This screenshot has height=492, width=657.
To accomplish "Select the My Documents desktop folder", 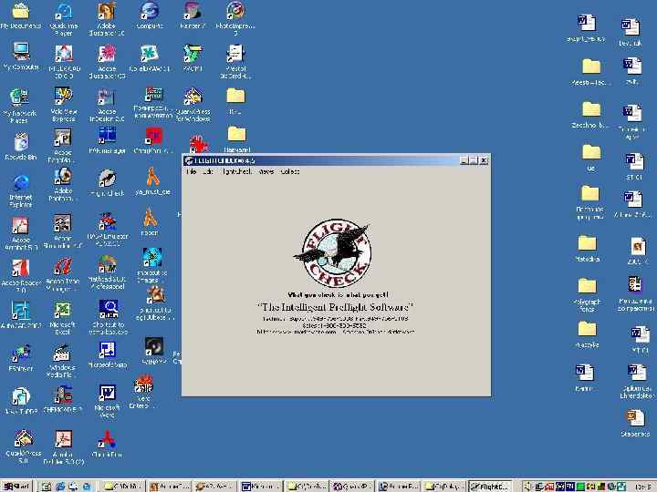I will (20, 15).
